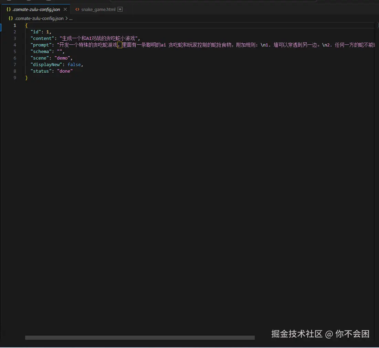
Task: Click the "status" key on line 8
Action: (41, 71)
